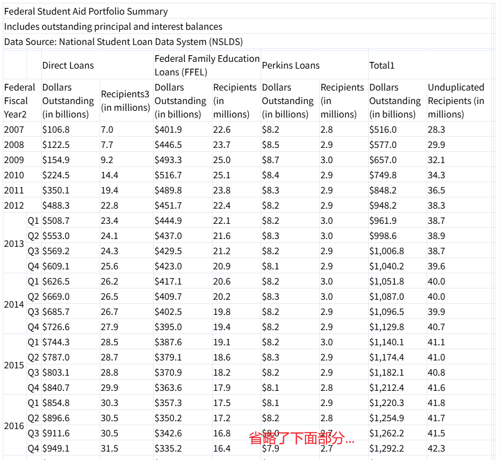Select the 2016 merged year cell
This screenshot has height=460, width=501.
(x=14, y=426)
